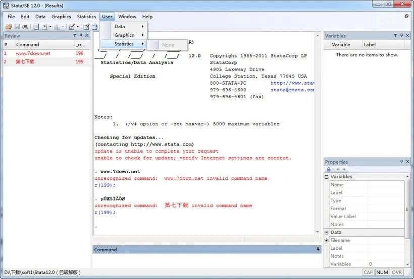Collapse the Data section in Properties

coord(326,232)
